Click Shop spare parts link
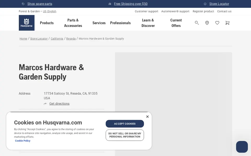Screen dimensions: 251x156 (x=40, y=4)
